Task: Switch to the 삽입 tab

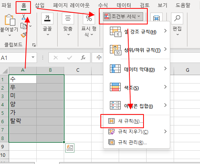Action: [x=40, y=5]
